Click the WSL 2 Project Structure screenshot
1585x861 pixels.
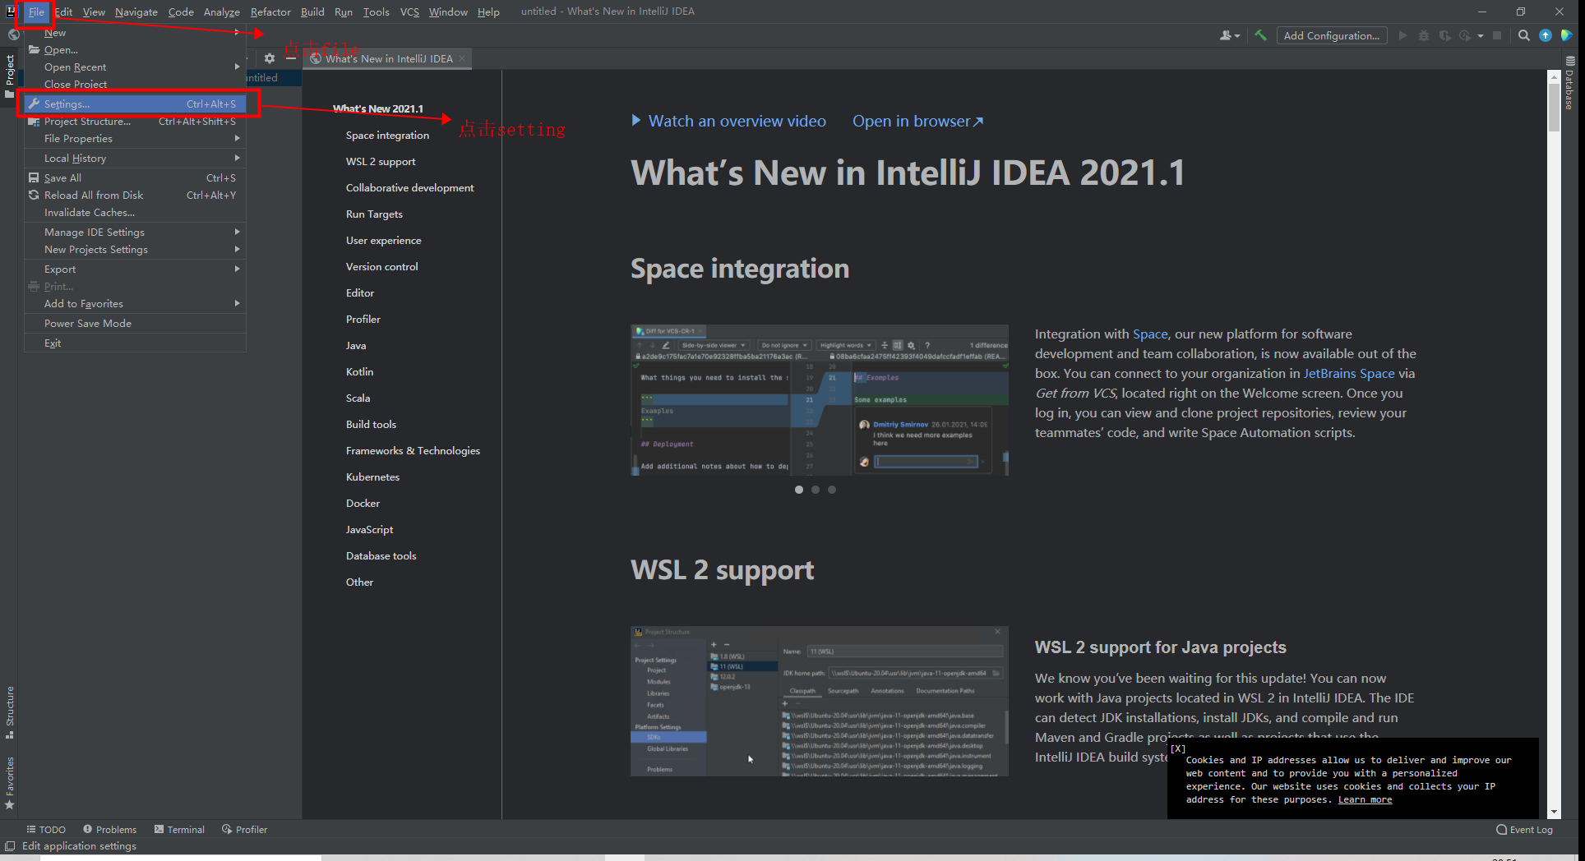[820, 702]
